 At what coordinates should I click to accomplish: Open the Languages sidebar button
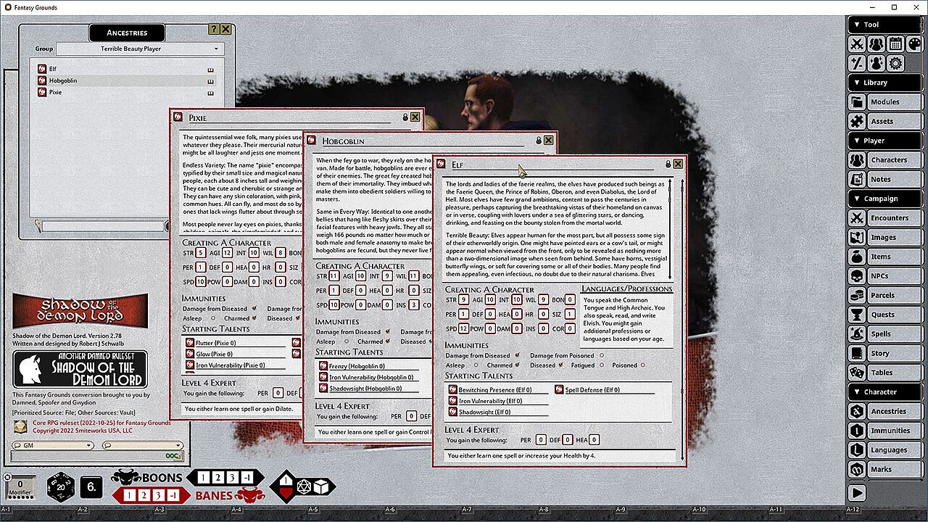pyautogui.click(x=894, y=450)
